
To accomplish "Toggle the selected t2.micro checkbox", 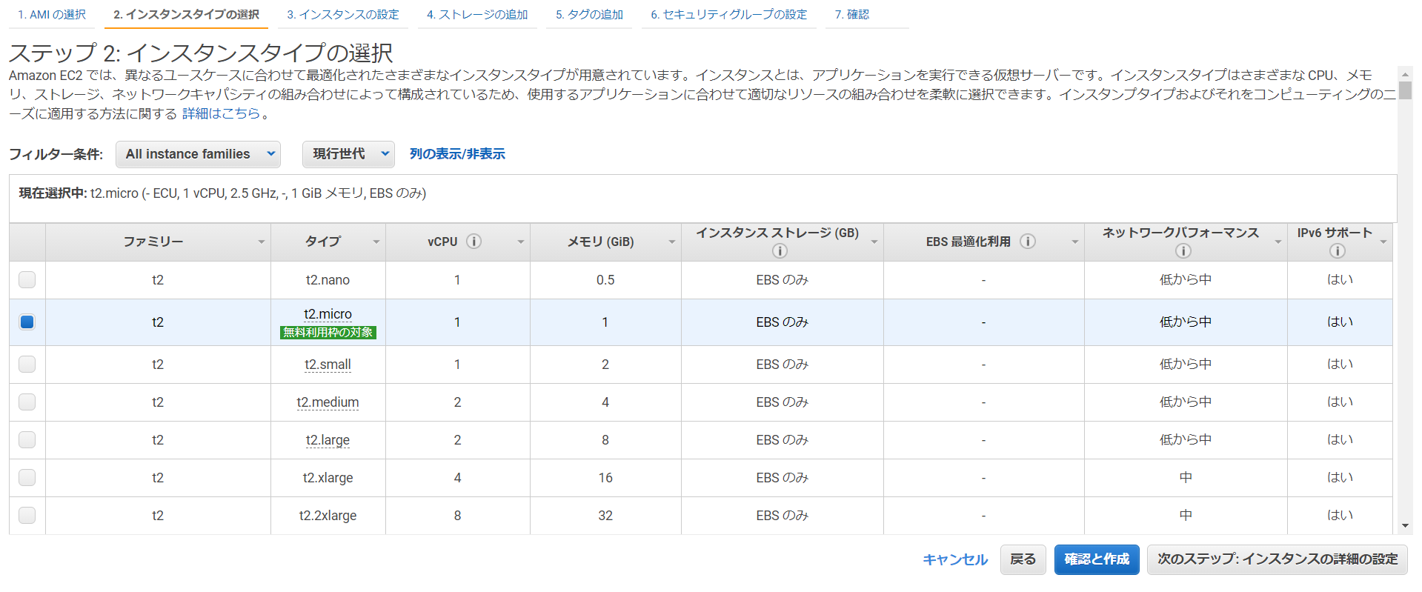I will tap(27, 322).
